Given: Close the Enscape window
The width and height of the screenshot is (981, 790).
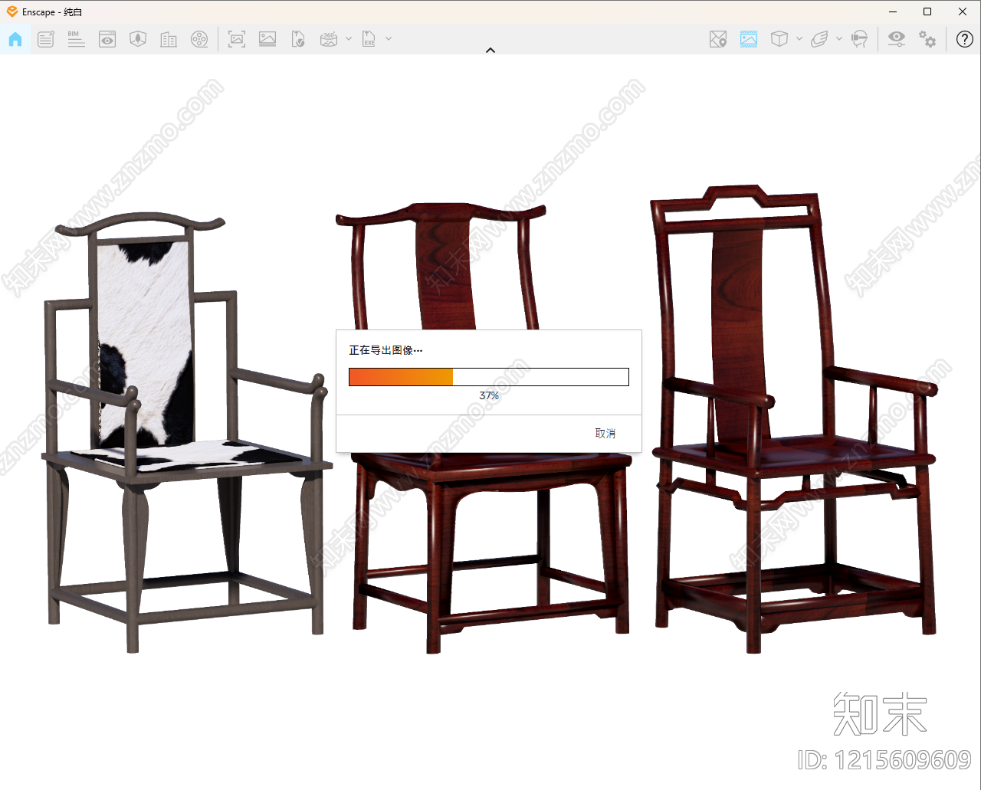Looking at the screenshot, I should (x=963, y=11).
